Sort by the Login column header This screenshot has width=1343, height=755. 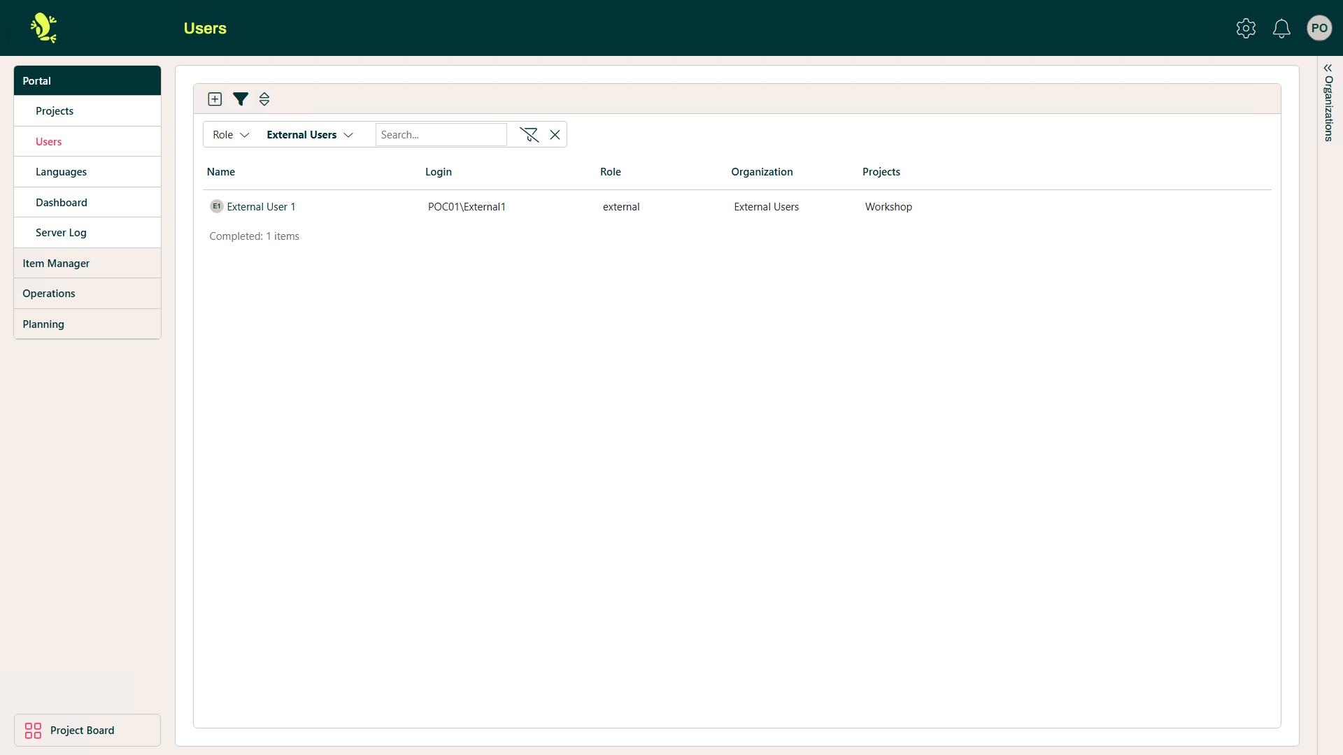(439, 172)
